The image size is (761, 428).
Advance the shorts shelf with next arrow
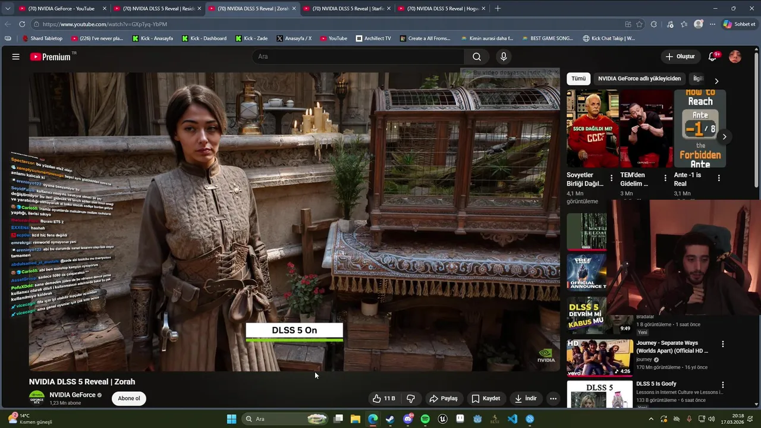[x=724, y=137]
